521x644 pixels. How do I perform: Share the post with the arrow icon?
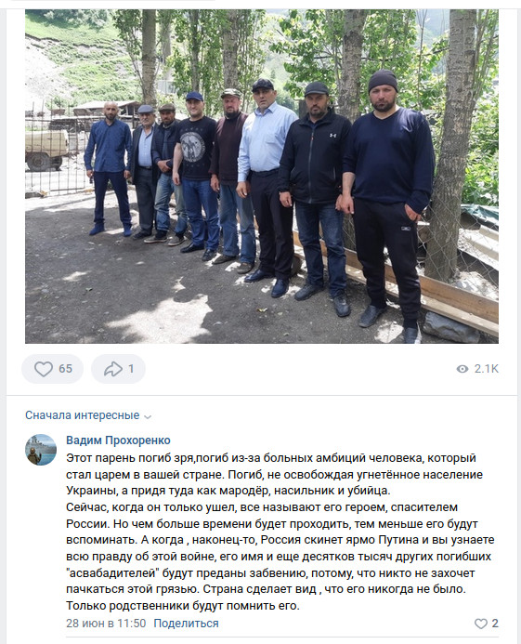tap(113, 369)
